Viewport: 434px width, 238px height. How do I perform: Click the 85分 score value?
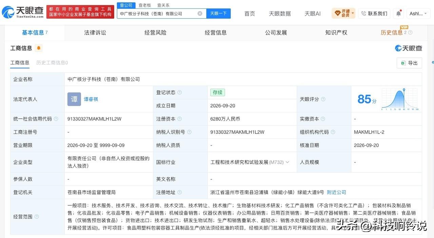(367, 99)
